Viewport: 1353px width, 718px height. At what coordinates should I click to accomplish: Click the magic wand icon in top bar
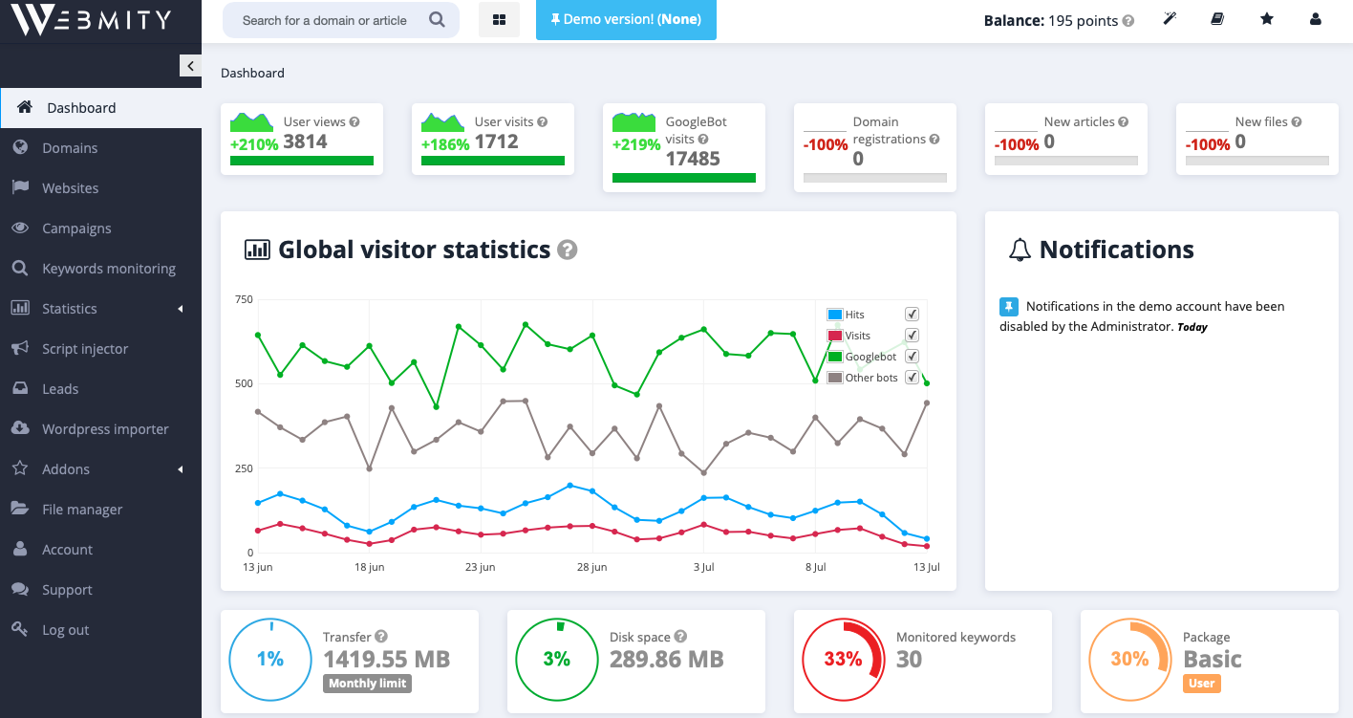tap(1170, 18)
